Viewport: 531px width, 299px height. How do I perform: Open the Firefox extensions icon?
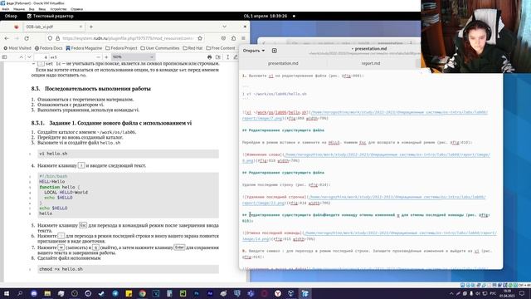point(233,38)
